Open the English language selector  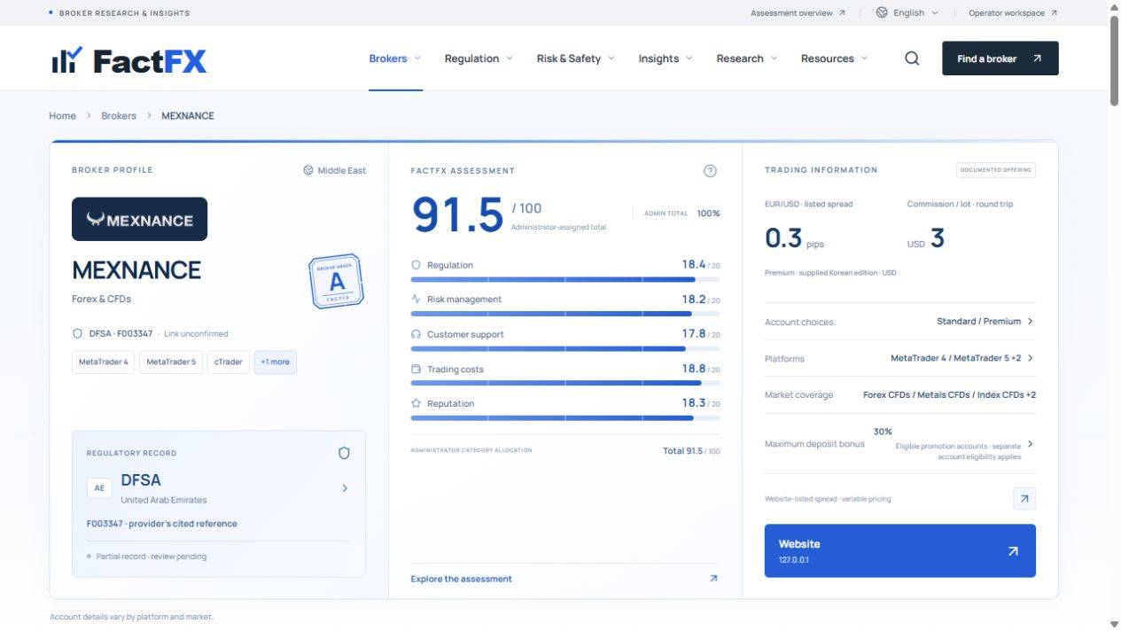click(907, 12)
